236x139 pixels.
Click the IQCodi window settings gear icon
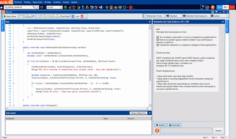tap(212, 12)
